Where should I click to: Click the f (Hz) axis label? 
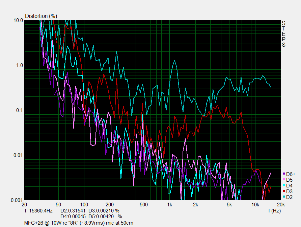(x=274, y=211)
